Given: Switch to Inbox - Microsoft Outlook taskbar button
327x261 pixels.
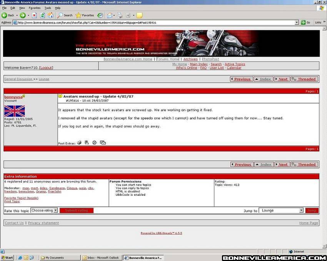Looking at the screenshot, I should (101, 258).
